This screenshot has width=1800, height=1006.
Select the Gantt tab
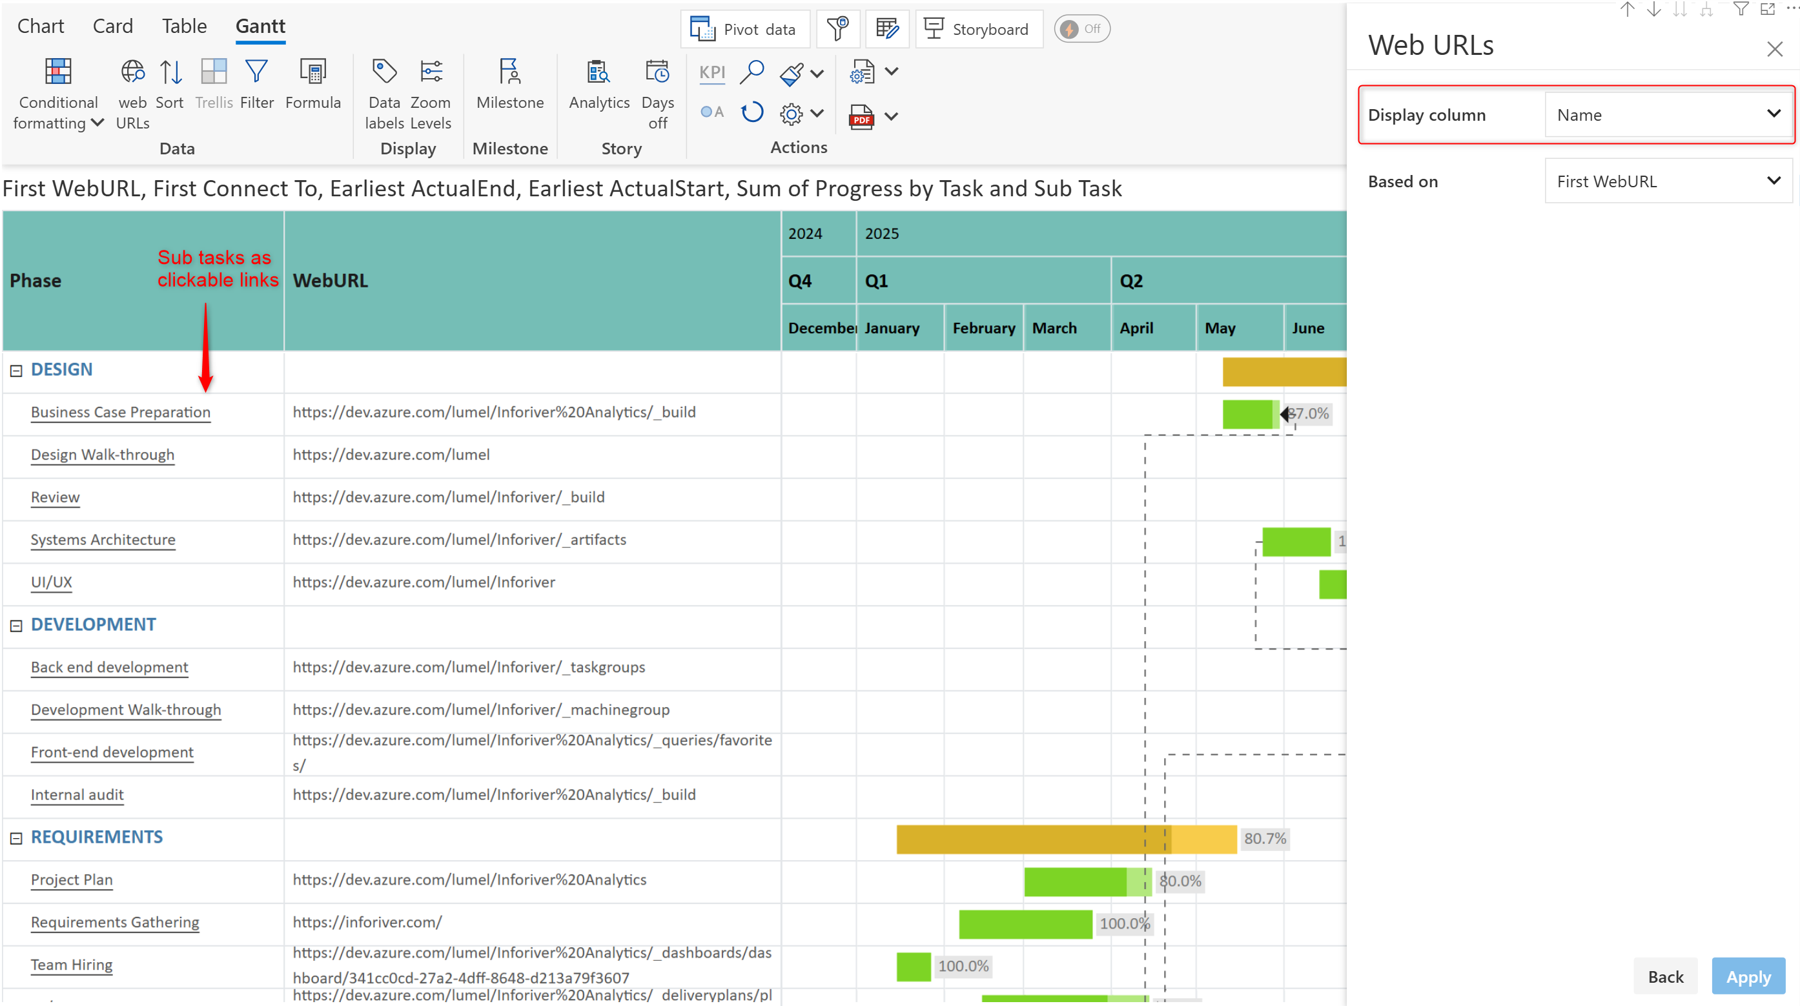260,26
